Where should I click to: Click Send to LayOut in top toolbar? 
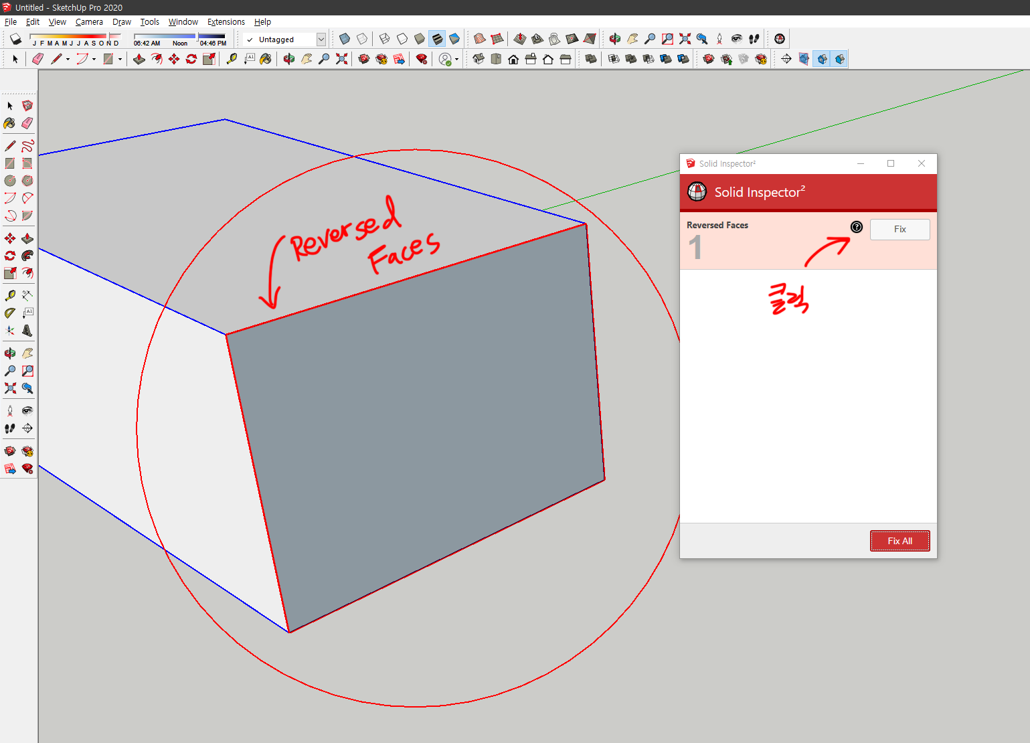[x=399, y=59]
